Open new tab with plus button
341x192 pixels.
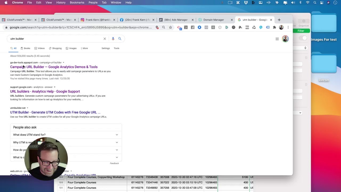(279, 20)
